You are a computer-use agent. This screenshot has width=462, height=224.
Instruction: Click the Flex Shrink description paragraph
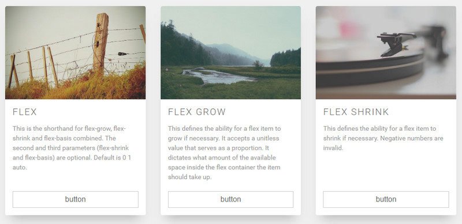(383, 138)
